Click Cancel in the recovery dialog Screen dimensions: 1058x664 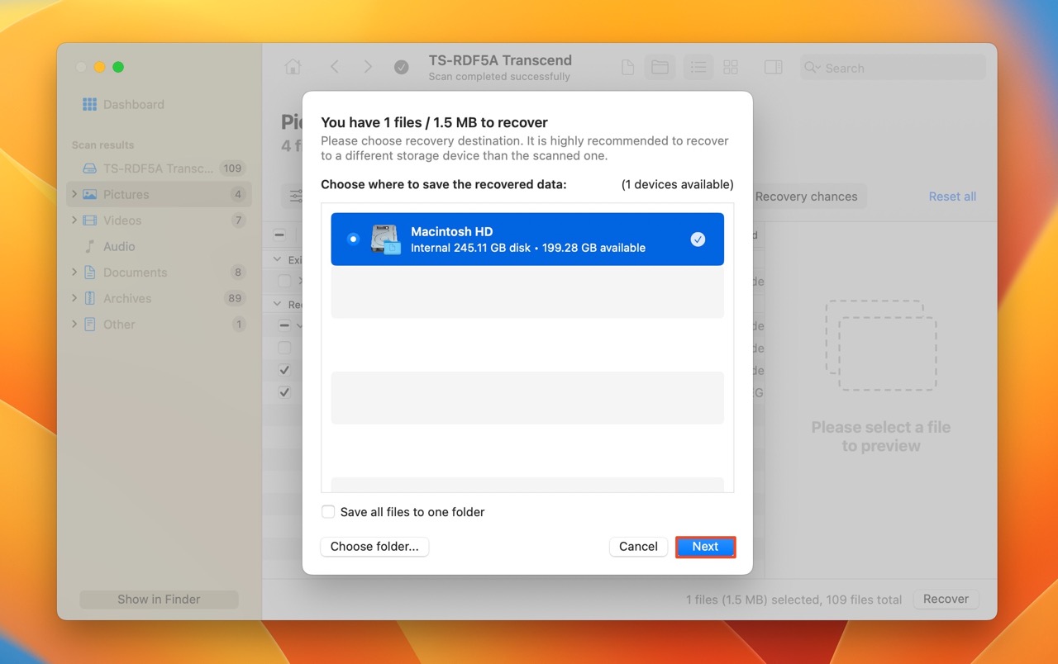point(638,547)
